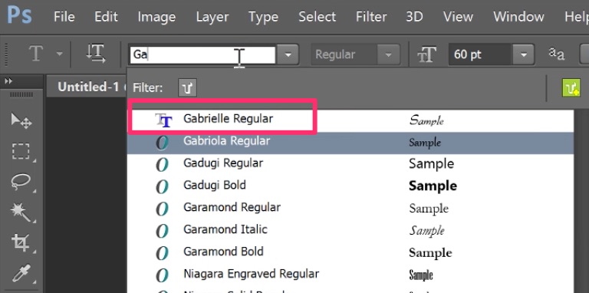The image size is (589, 293).
Task: Open the font family dropdown arrow
Action: click(x=288, y=54)
